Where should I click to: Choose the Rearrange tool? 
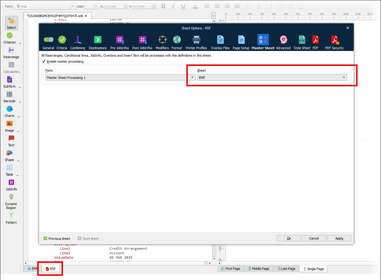(x=11, y=53)
